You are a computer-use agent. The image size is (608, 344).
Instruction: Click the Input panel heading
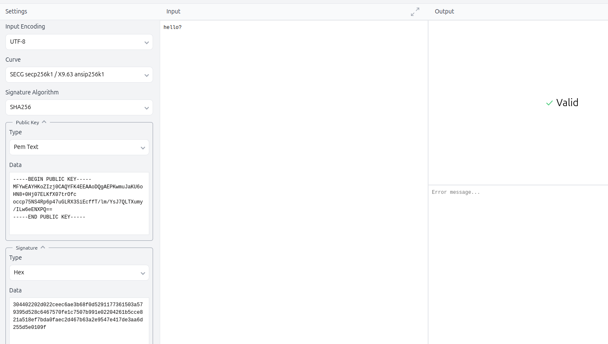pyautogui.click(x=173, y=11)
